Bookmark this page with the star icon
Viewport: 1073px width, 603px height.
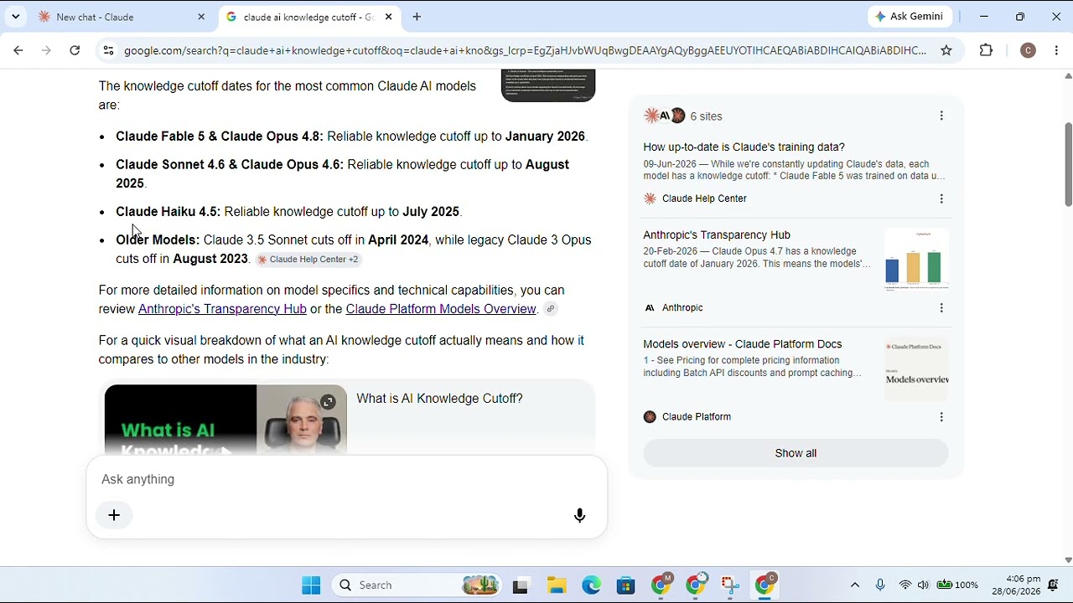click(x=946, y=50)
